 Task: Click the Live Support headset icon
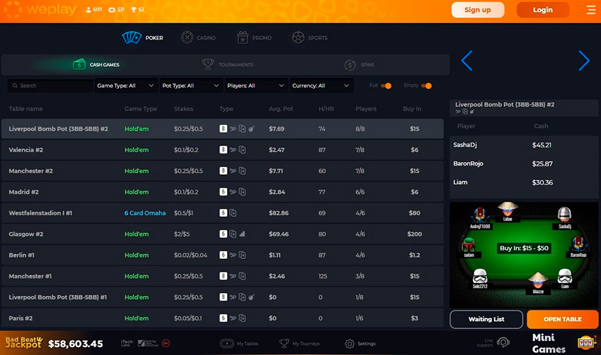(x=504, y=343)
